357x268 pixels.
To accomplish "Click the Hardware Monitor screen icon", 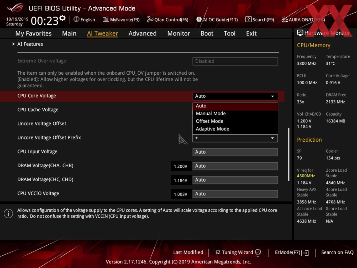I will coord(300,33).
